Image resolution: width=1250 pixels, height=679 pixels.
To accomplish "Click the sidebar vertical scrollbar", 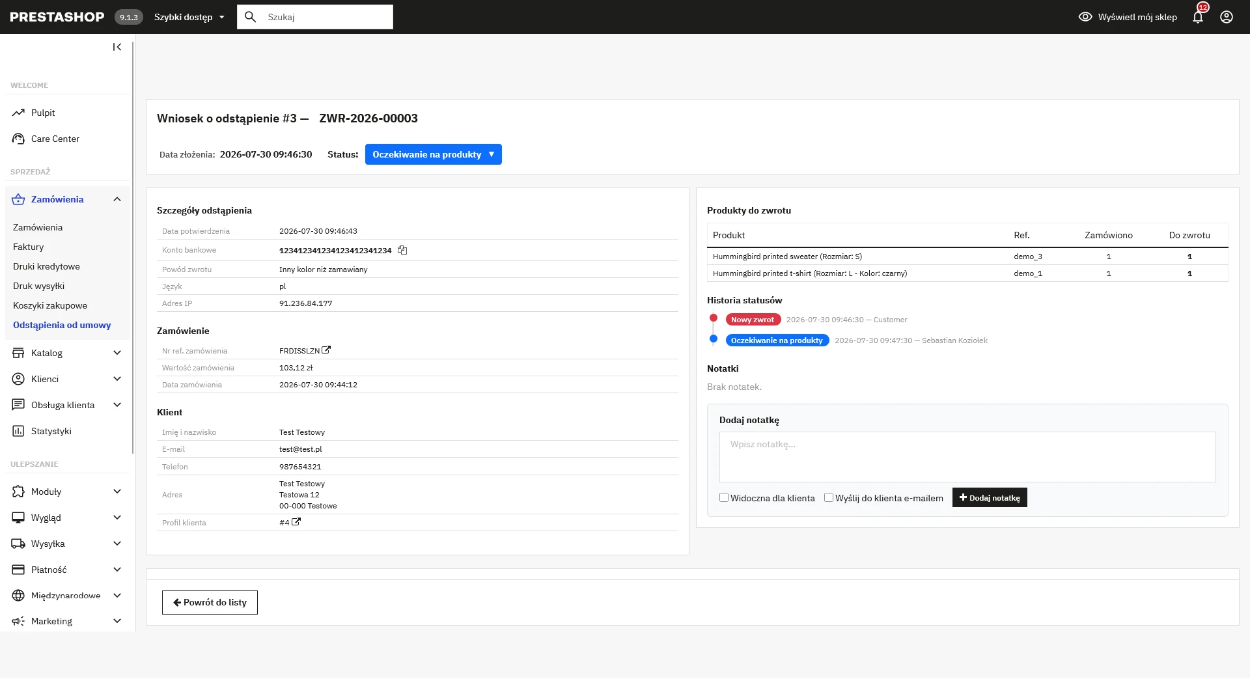I will pos(133,247).
